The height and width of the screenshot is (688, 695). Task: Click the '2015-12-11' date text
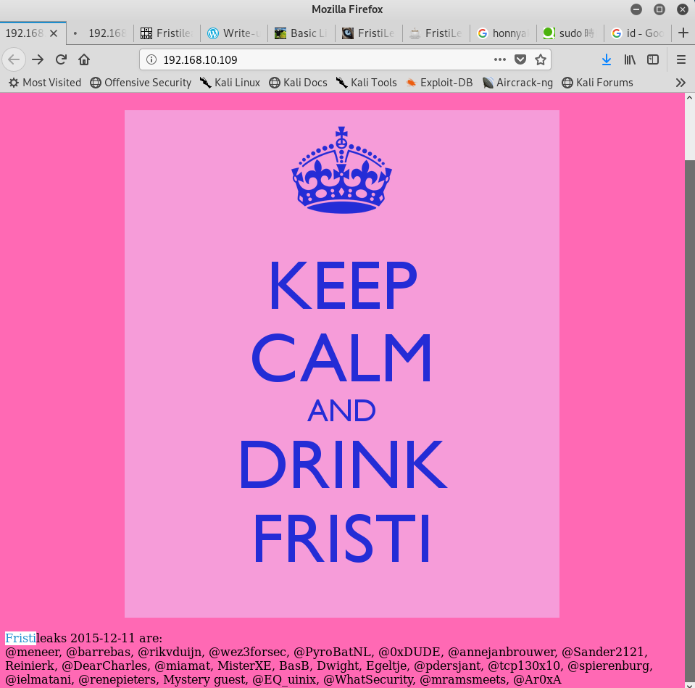click(x=102, y=638)
